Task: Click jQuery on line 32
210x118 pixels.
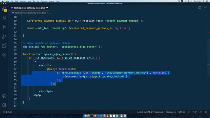Action: pyautogui.click(x=51, y=69)
